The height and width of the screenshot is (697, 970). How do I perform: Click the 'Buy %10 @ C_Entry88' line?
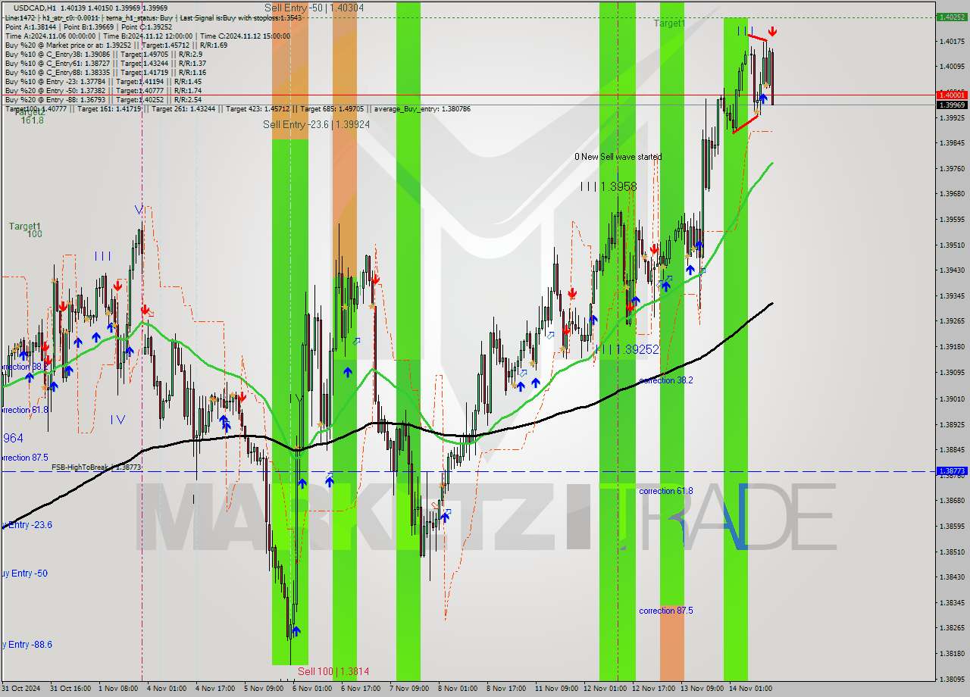[105, 72]
